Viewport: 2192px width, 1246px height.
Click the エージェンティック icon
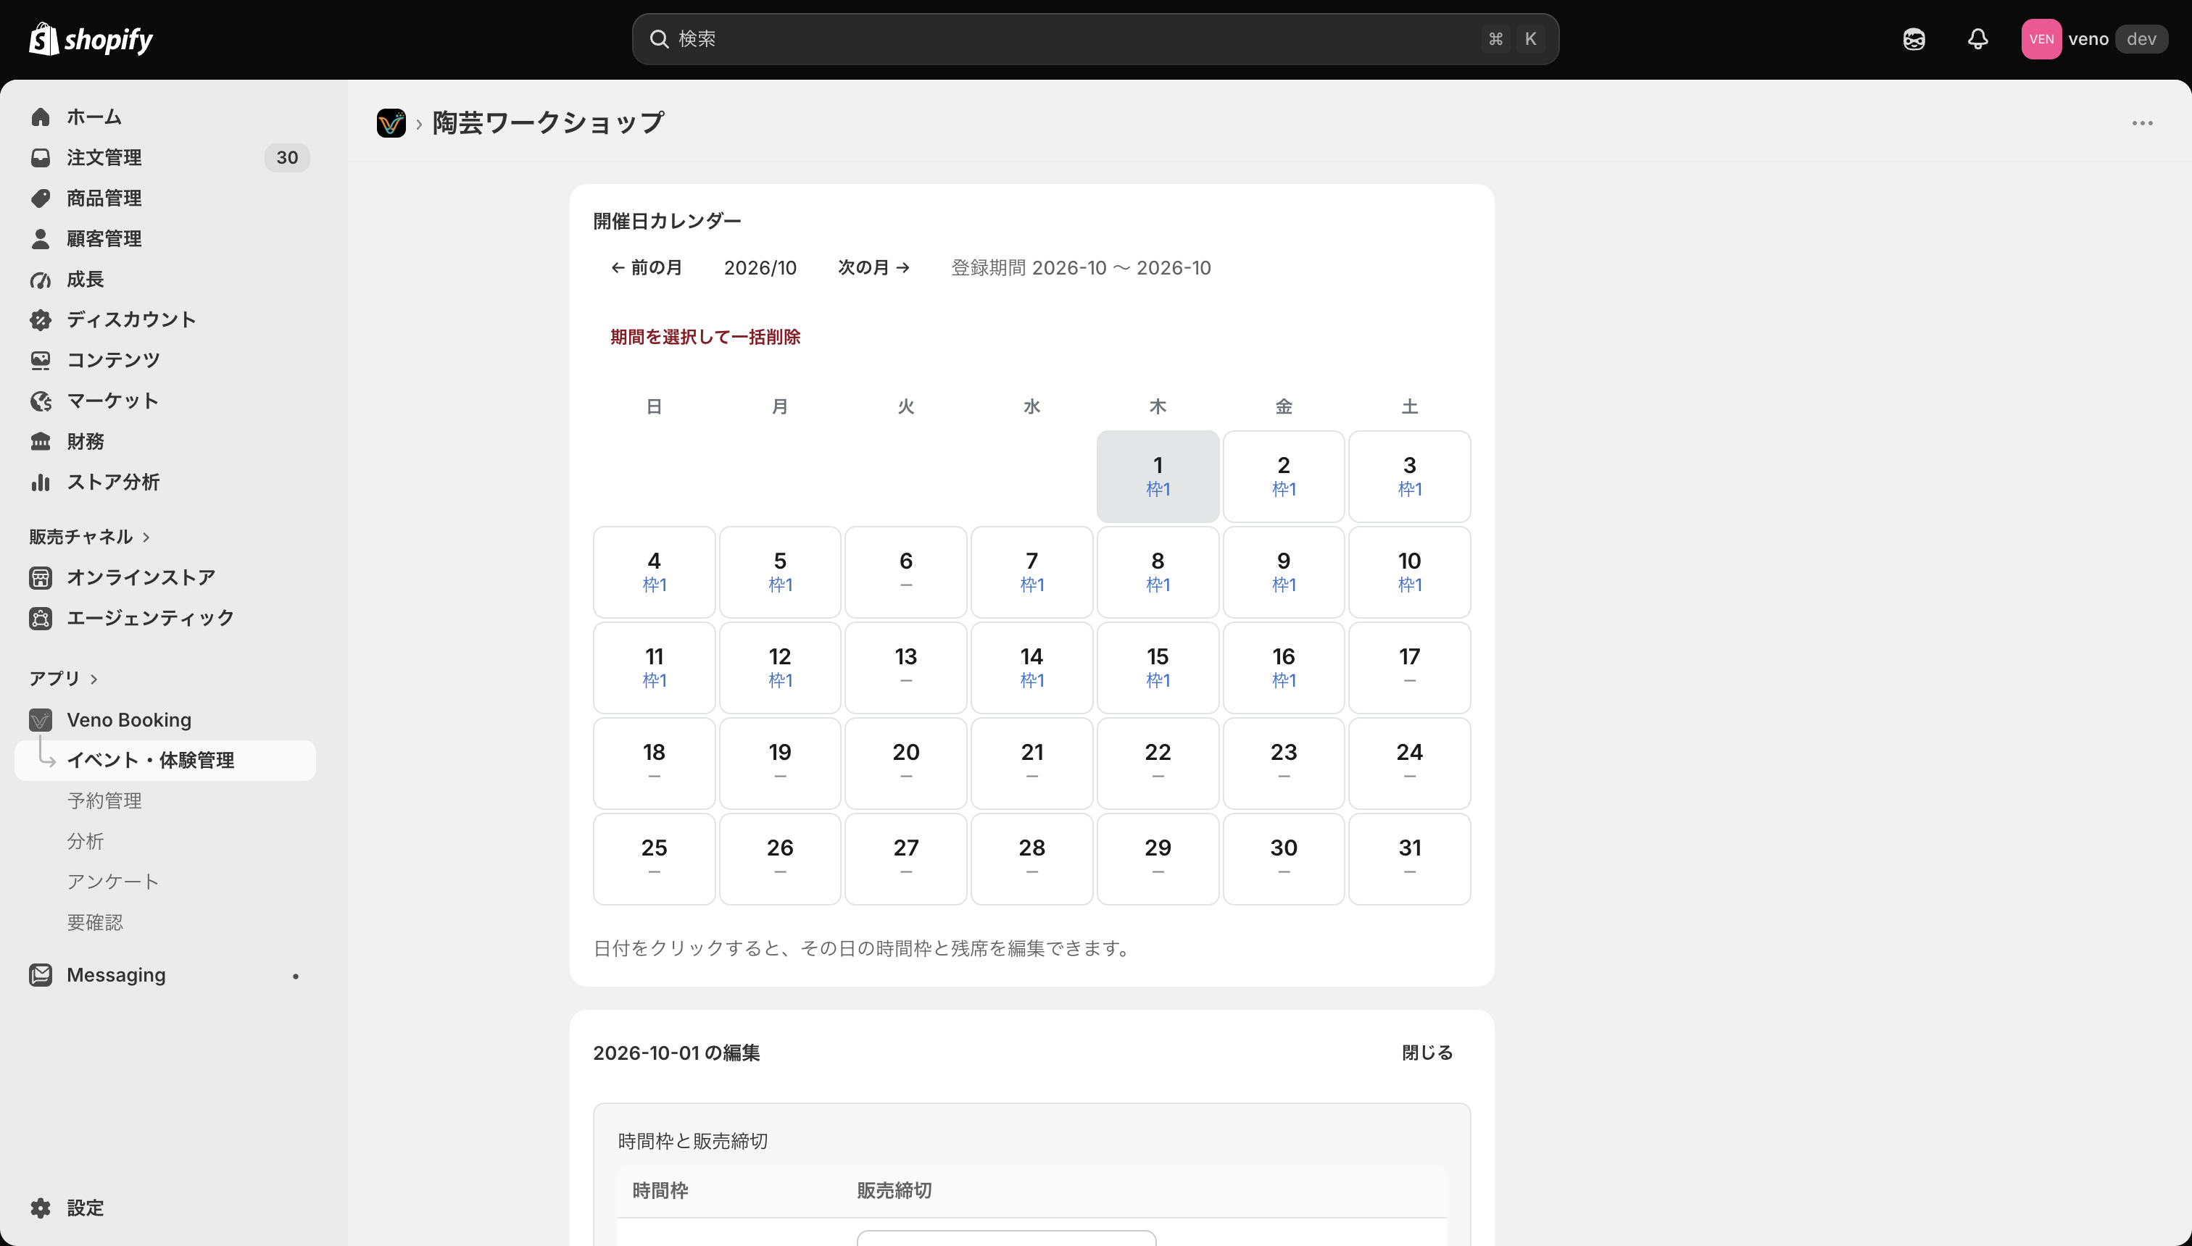41,618
